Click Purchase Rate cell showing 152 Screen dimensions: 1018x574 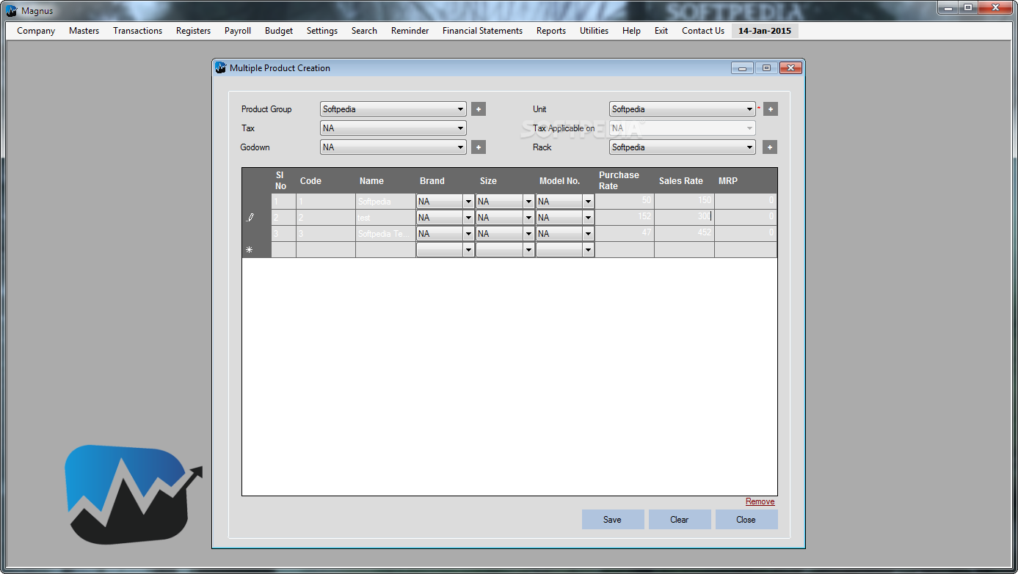coord(625,218)
